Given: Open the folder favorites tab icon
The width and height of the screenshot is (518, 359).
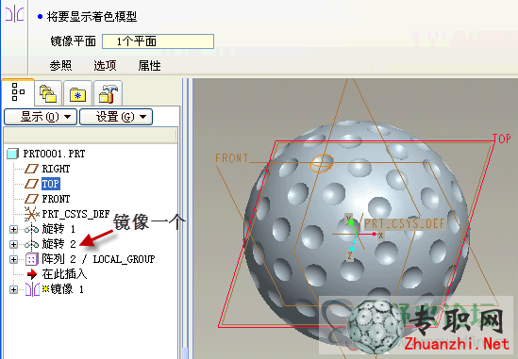Looking at the screenshot, I should tap(77, 94).
